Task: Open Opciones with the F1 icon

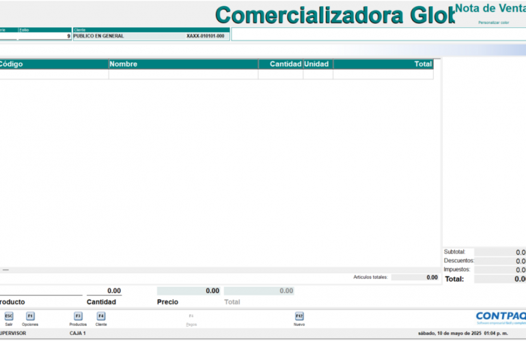Action: click(30, 316)
